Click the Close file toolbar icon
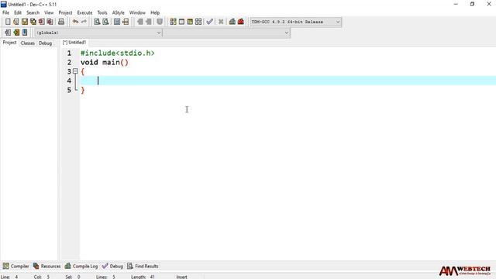Viewport: 496px width, 279px height. click(41, 22)
